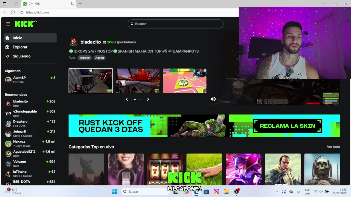Open Microsoft Store from the taskbar
This screenshot has height=197, width=351.
point(206,192)
